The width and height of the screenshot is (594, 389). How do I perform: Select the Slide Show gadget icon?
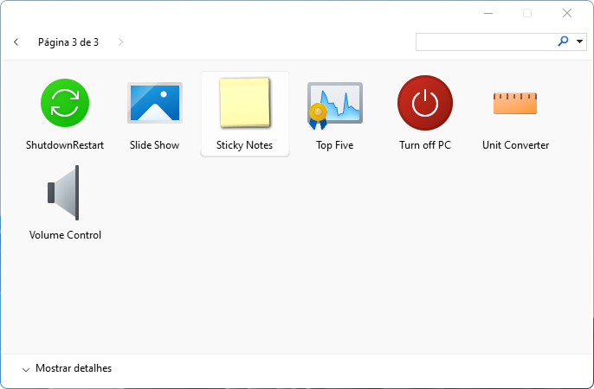click(x=155, y=103)
